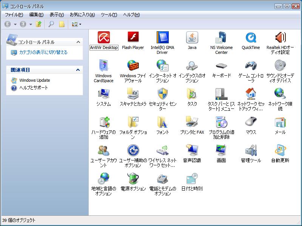The width and height of the screenshot is (302, 226).
Task: Open スキャナとカメラ icon
Action: pyautogui.click(x=133, y=94)
